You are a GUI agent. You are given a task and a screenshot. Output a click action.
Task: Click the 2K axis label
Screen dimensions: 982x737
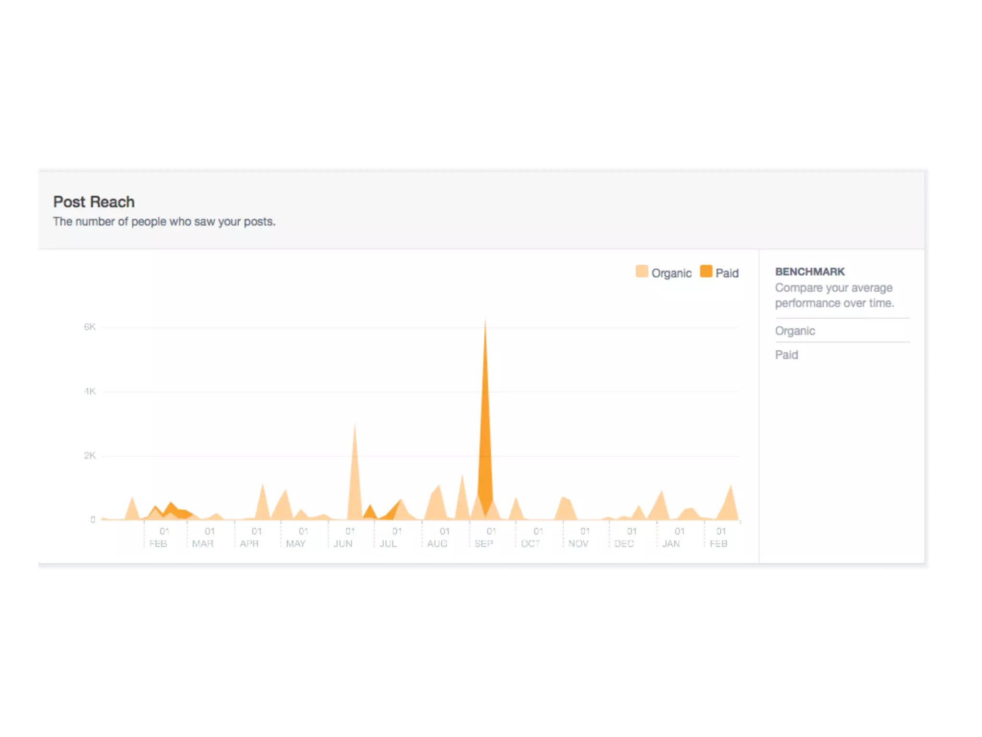[x=90, y=455]
